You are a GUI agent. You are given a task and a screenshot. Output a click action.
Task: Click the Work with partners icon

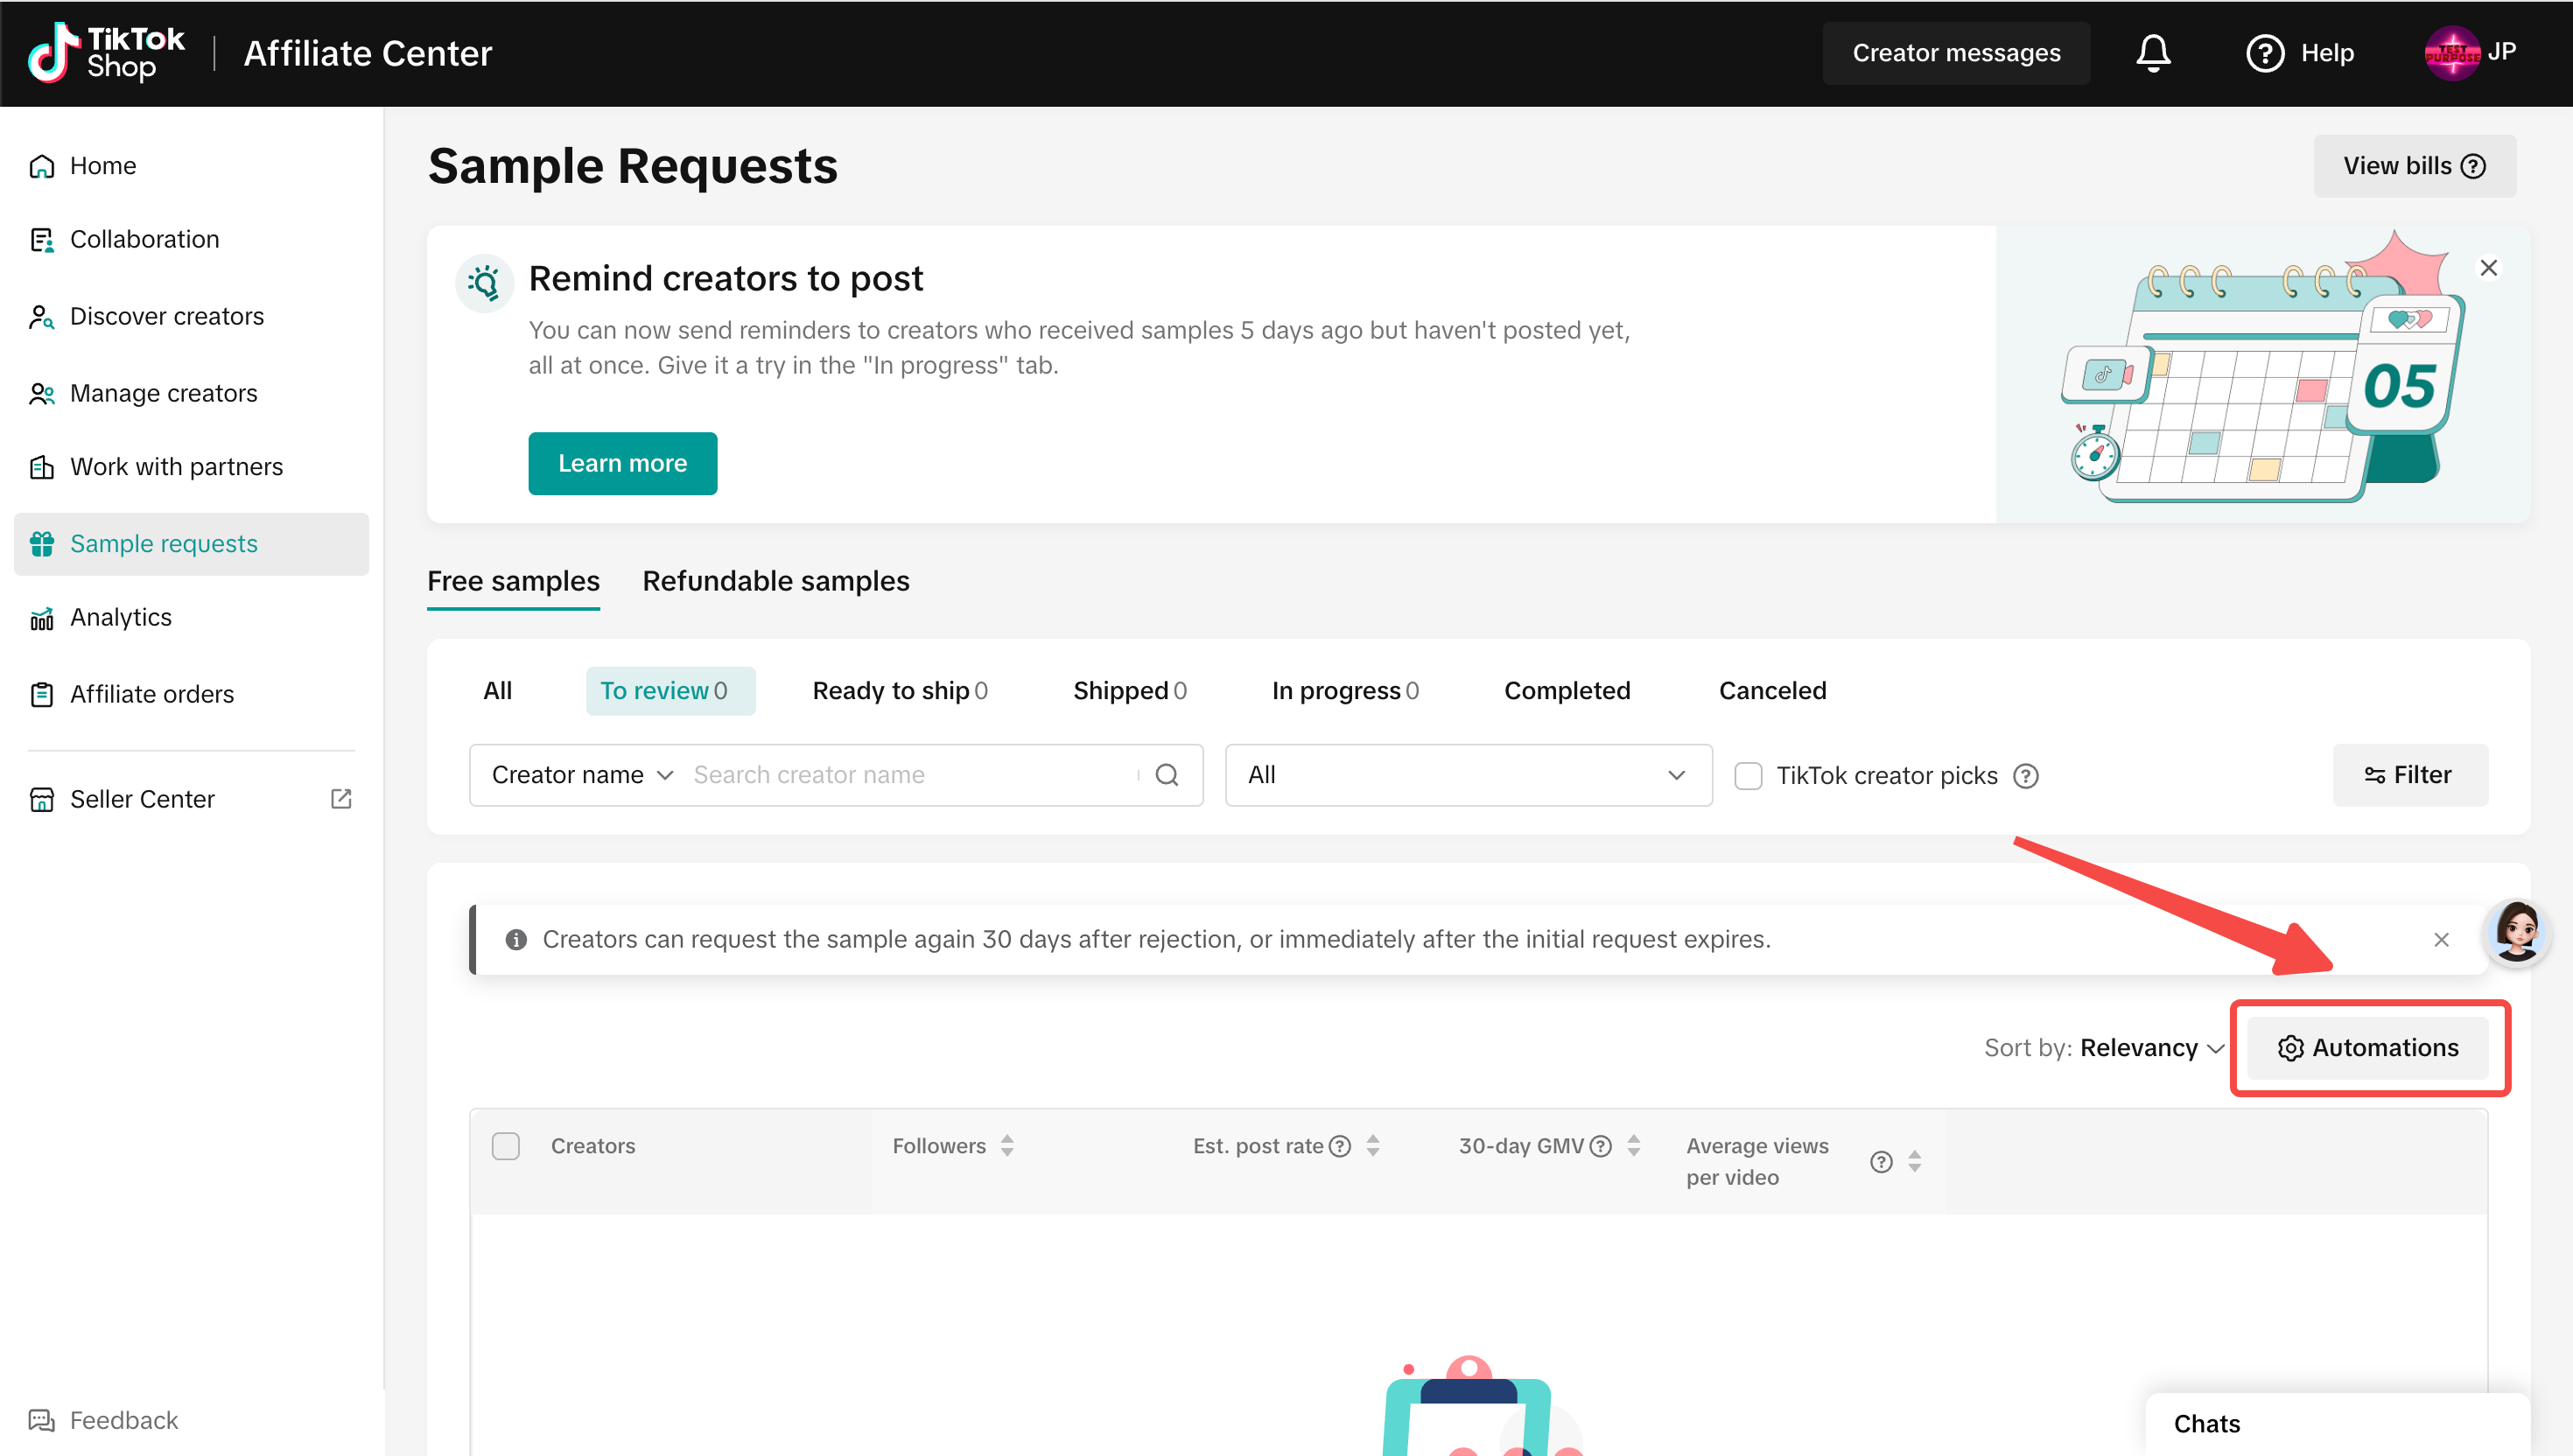(x=42, y=467)
